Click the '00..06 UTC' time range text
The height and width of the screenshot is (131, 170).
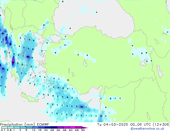(141, 125)
